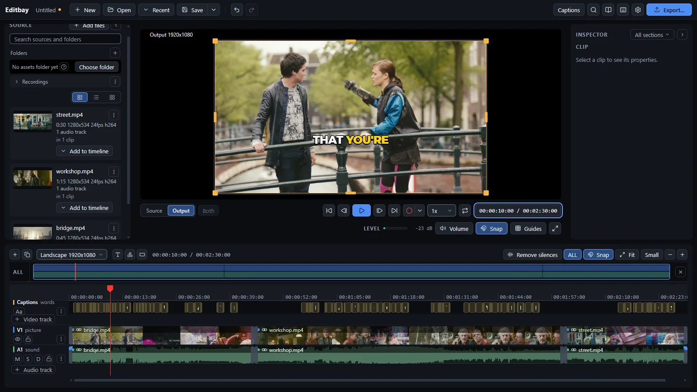Open settings gear
Viewport: 697px width, 392px height.
click(638, 10)
